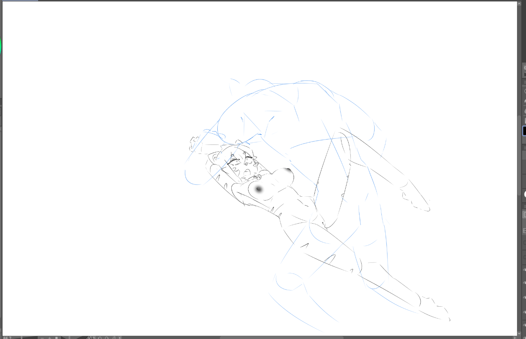Zoom in the canvas with the plus button
Viewport: 526px width, 339px height.
tap(50, 338)
